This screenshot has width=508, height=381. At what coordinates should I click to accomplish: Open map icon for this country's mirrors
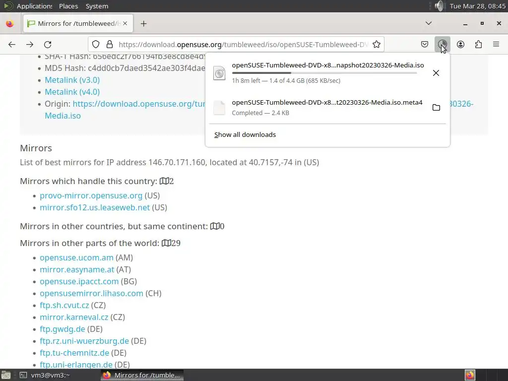click(x=164, y=181)
